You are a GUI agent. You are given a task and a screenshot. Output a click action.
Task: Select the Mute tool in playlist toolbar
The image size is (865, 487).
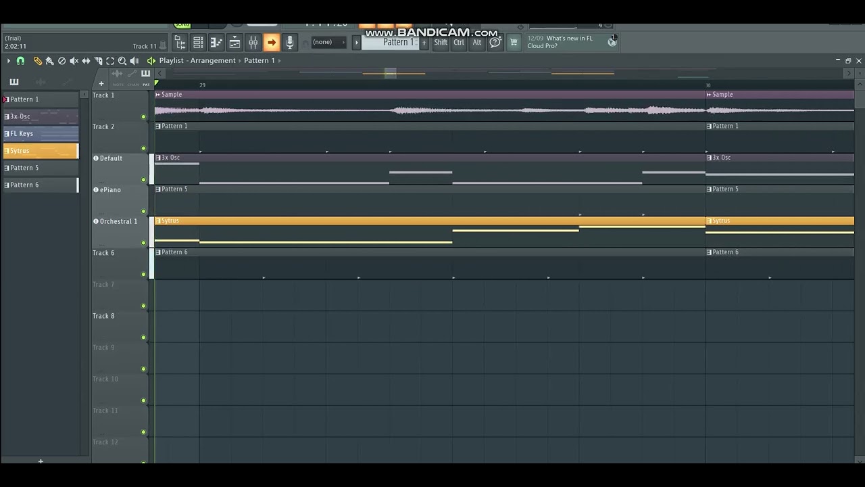pyautogui.click(x=74, y=61)
